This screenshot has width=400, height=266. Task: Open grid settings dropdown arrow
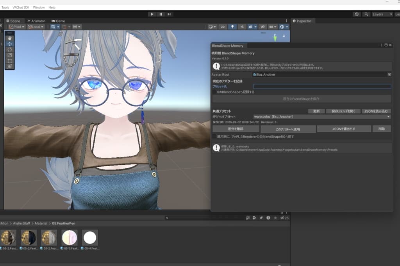58,27
